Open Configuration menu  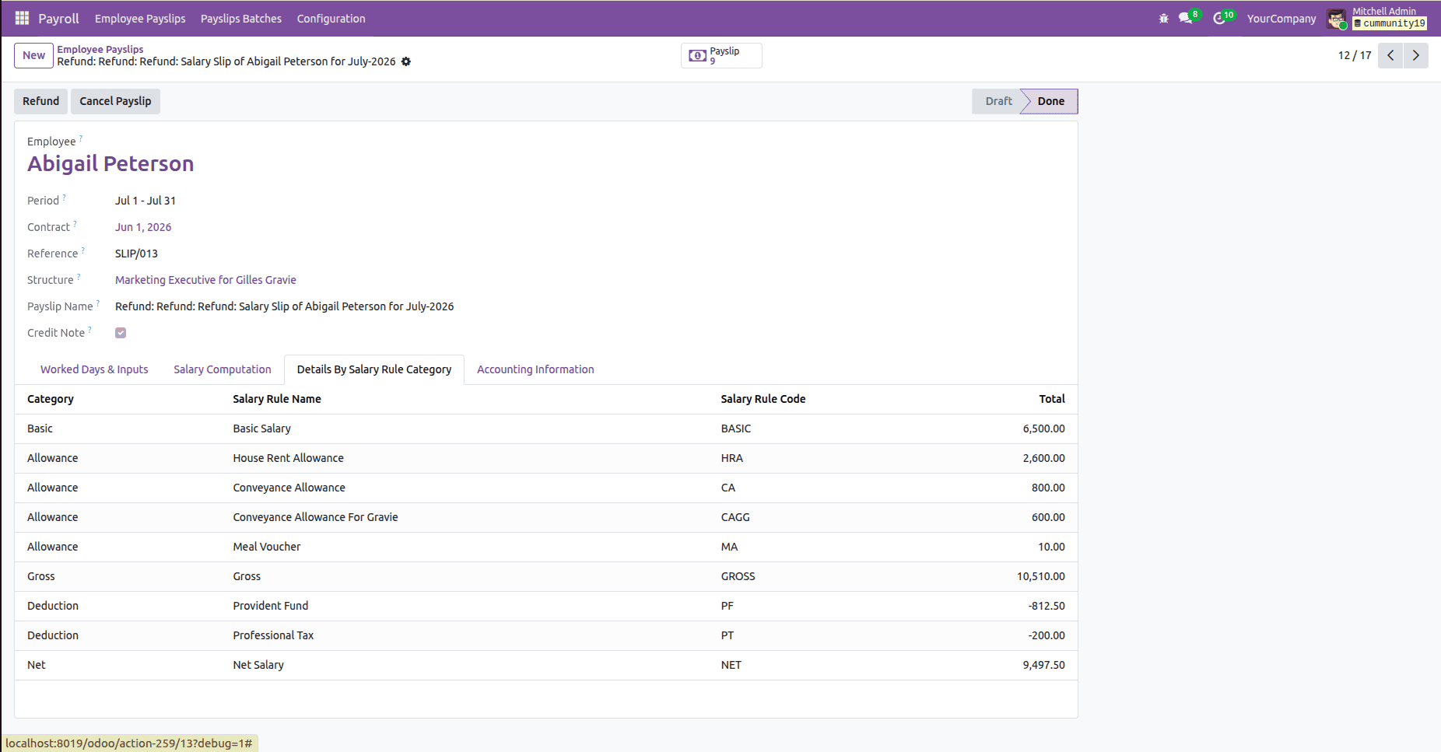click(x=331, y=19)
